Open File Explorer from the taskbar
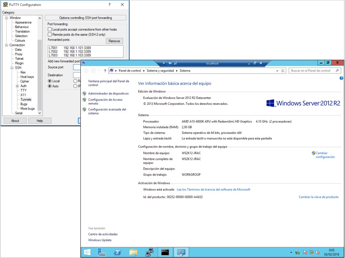This screenshot has width=345, height=258. pos(134,252)
